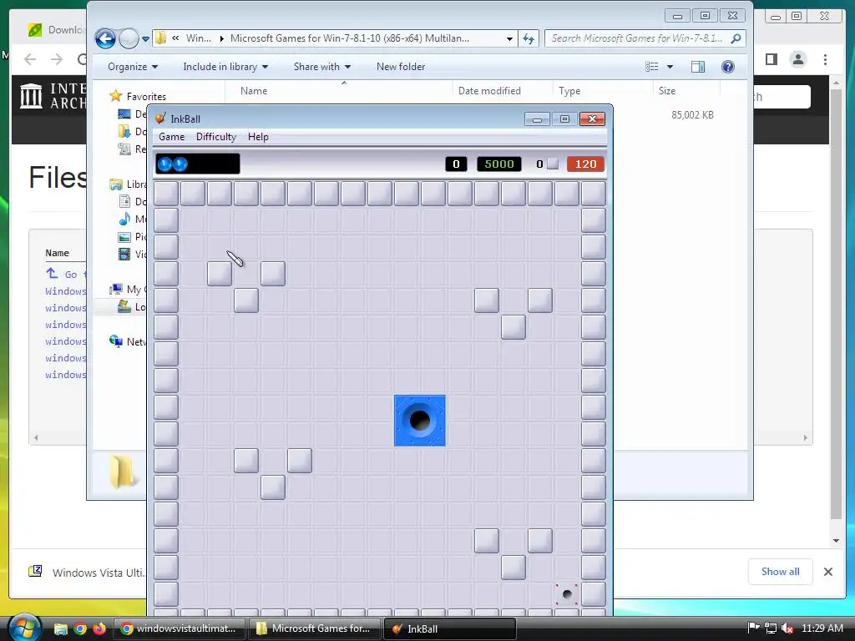Screen dimensions: 855x641
Task: Open the Difficulty menu in InkBall
Action: click(216, 137)
